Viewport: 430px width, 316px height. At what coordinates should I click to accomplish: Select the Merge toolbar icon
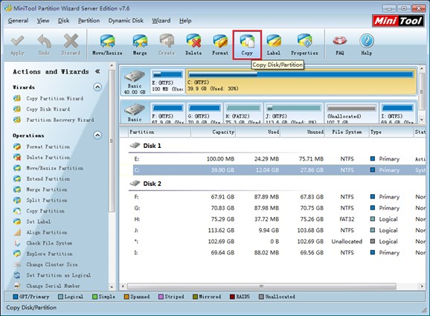click(140, 42)
